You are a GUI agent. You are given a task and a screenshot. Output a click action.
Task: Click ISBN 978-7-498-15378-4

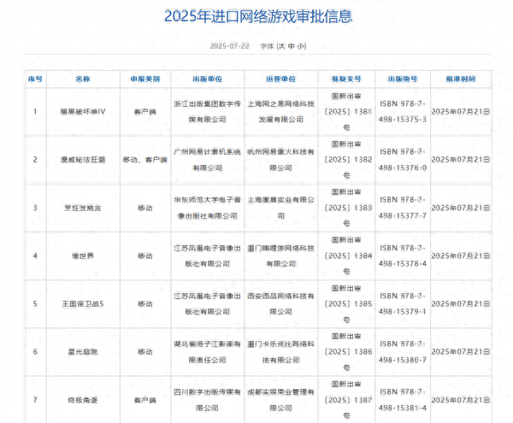click(403, 256)
